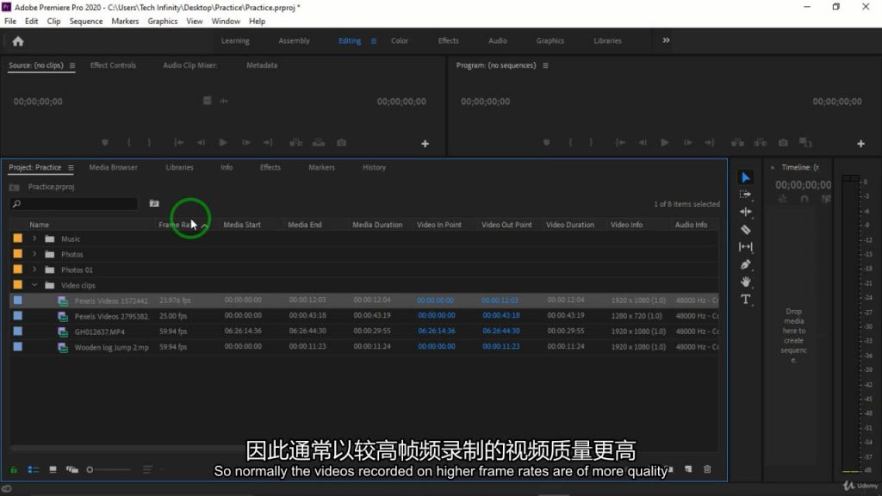The image size is (882, 496).
Task: Close the Timeline panel tab
Action: pos(773,168)
